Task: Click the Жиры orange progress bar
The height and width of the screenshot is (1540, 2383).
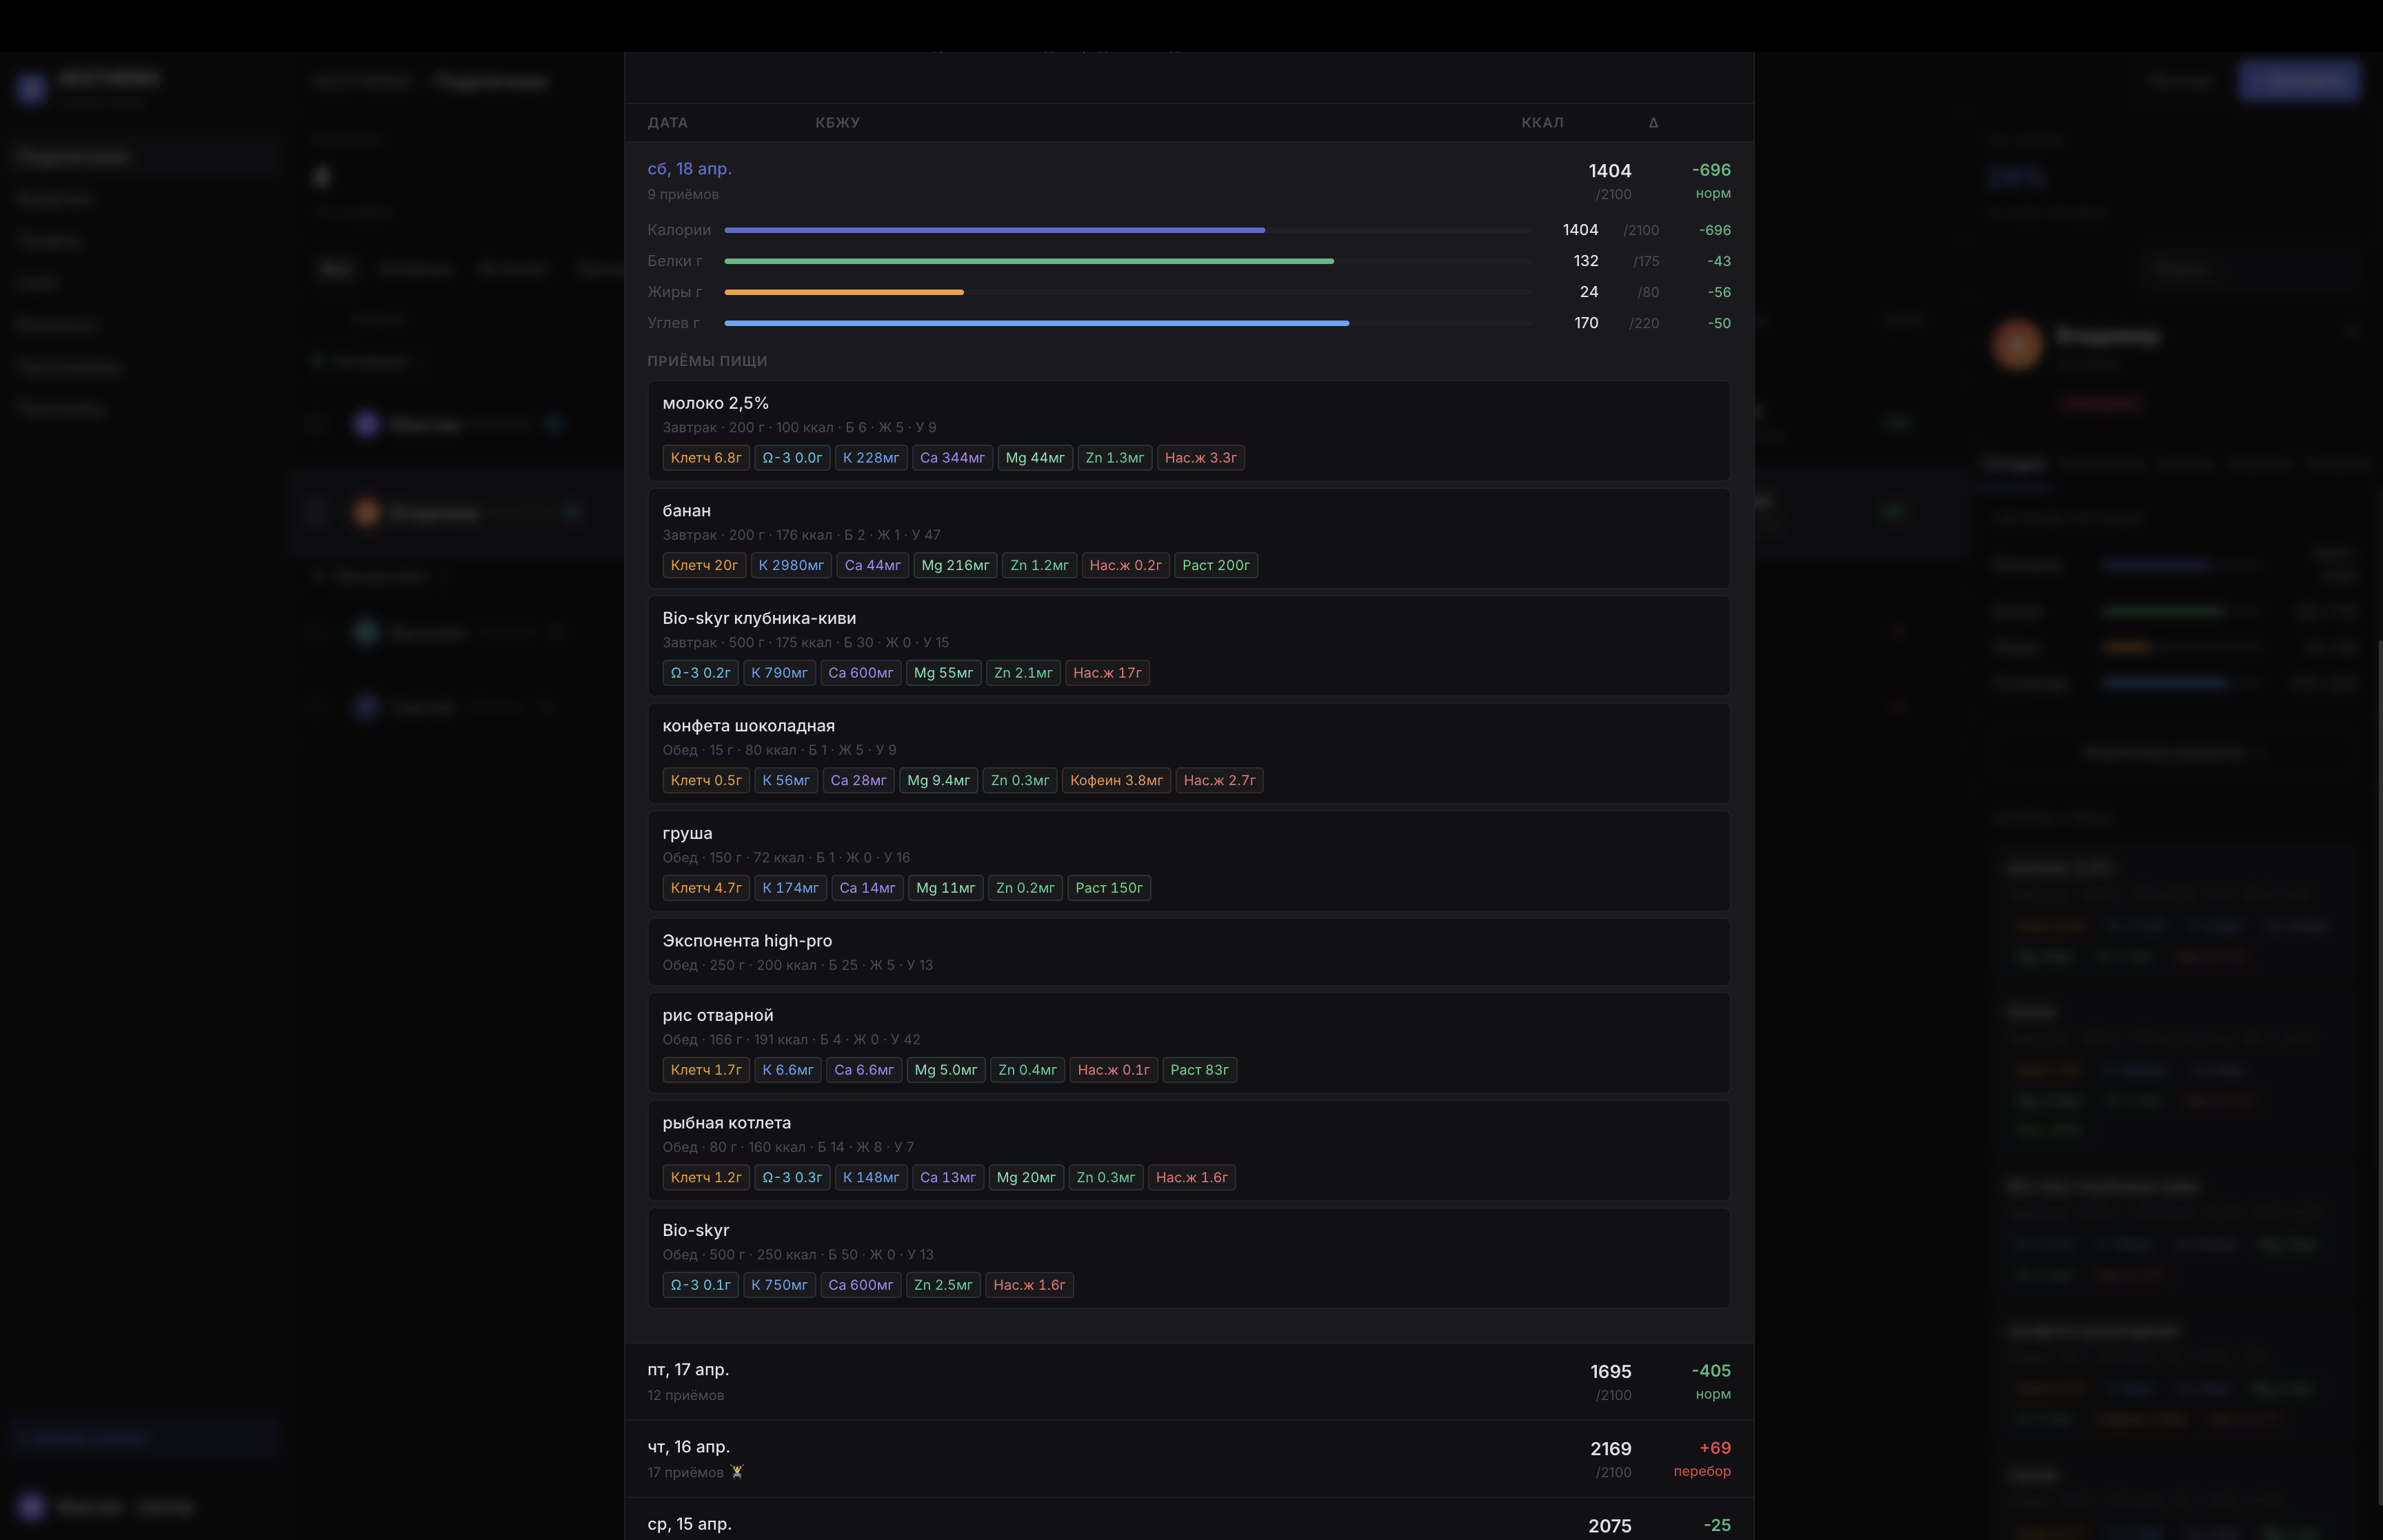Action: pos(843,292)
